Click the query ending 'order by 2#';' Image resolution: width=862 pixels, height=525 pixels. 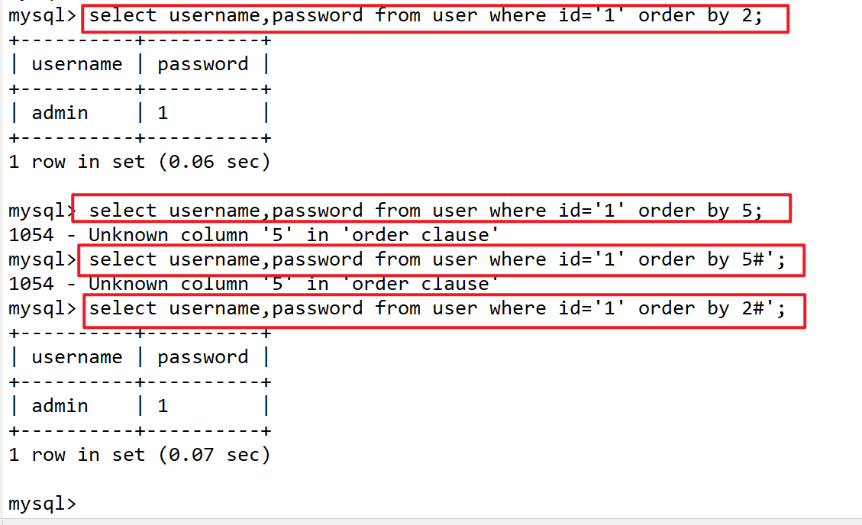[437, 308]
